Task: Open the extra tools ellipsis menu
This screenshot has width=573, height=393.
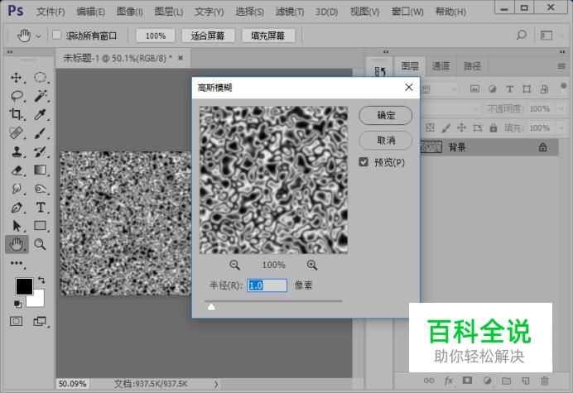Action: pos(17,263)
